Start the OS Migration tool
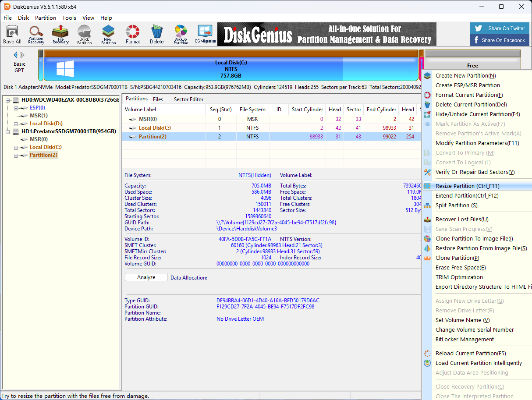532x400 pixels. (205, 35)
